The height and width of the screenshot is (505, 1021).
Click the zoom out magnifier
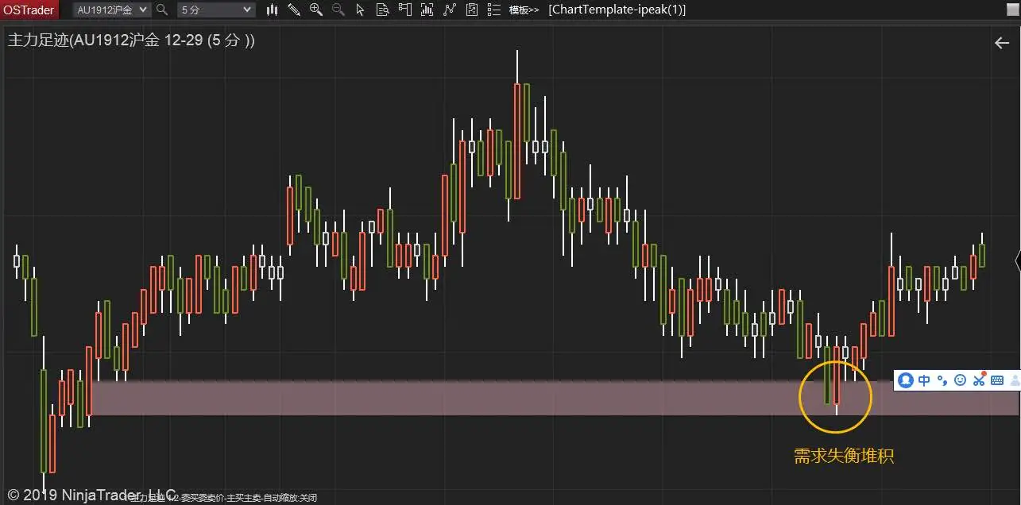[x=338, y=10]
